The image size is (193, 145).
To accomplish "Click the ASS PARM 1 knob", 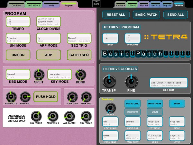I will pos(36,116).
